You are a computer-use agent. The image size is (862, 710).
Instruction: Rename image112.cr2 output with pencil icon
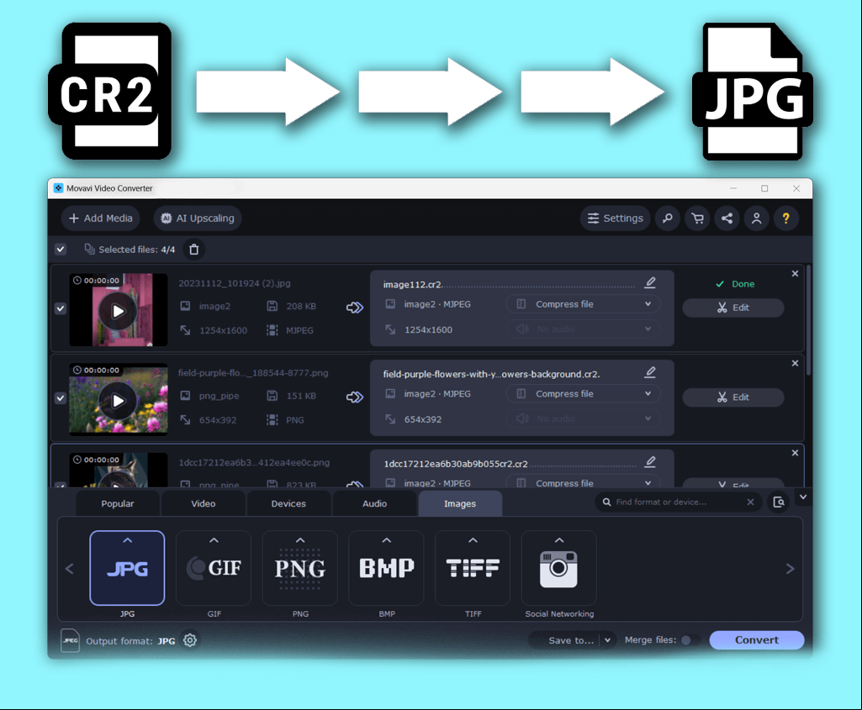650,283
